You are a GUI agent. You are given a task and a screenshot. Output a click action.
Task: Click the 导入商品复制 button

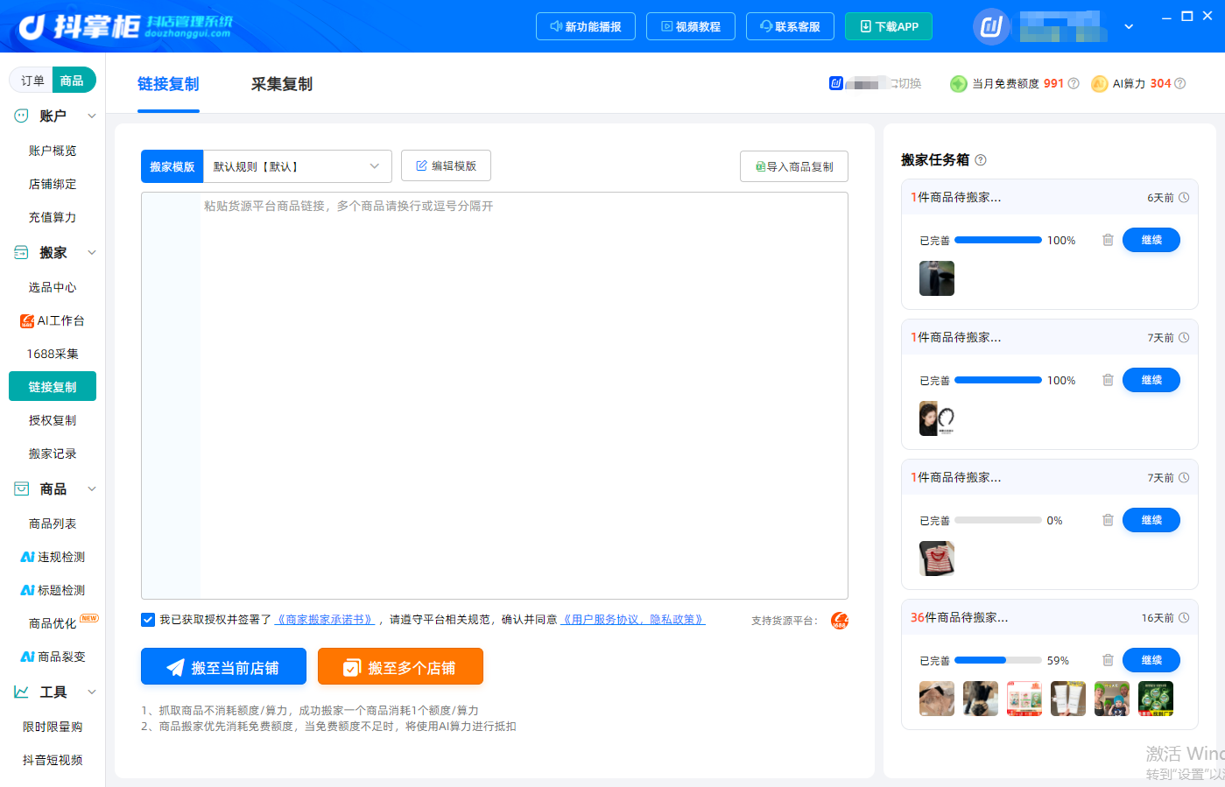794,166
